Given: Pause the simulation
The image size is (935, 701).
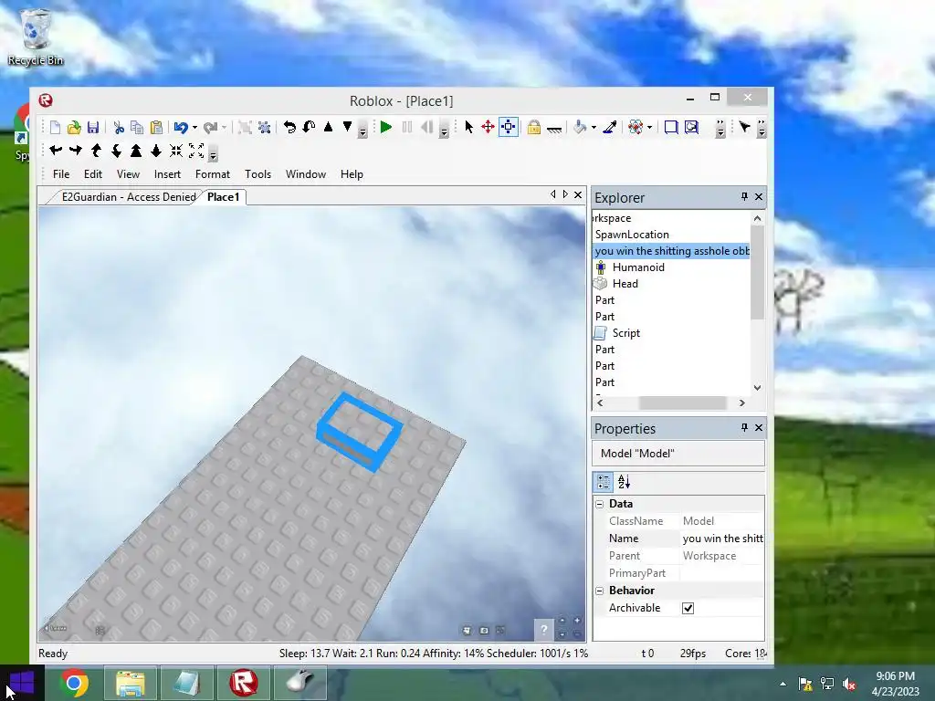Looking at the screenshot, I should point(407,127).
